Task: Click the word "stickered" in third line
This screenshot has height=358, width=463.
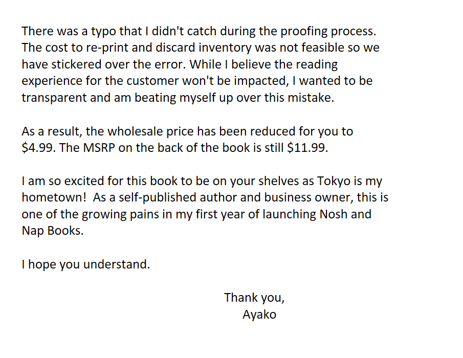Action: click(x=76, y=64)
